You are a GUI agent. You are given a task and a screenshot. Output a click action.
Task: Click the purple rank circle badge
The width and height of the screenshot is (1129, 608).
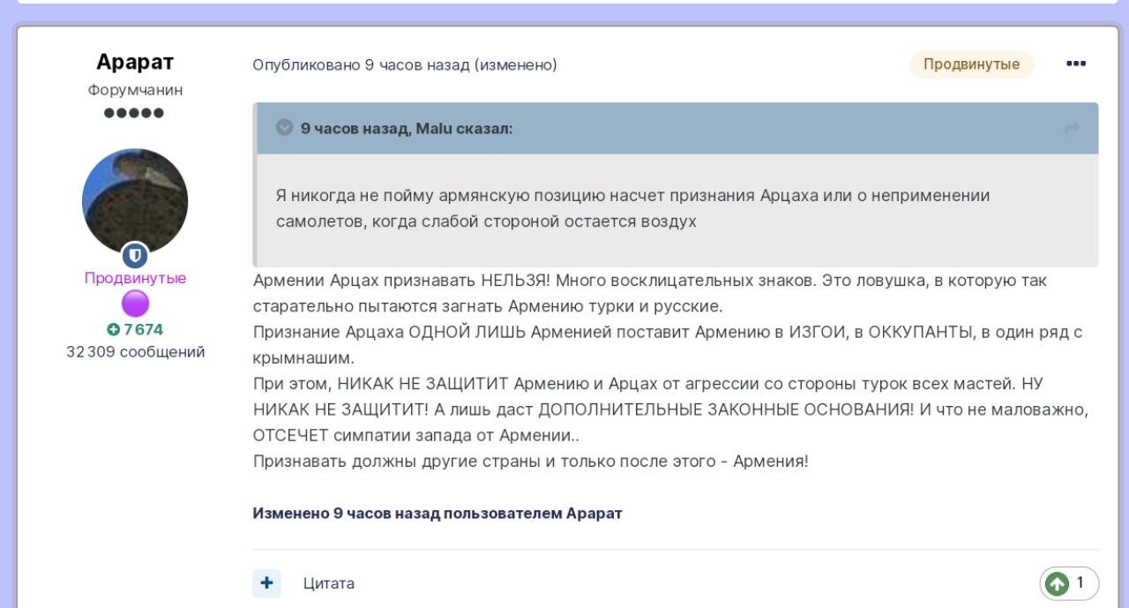(x=135, y=304)
